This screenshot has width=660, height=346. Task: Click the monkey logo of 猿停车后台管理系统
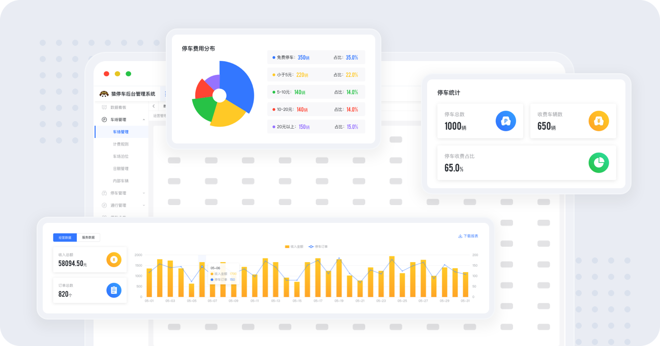[x=104, y=94]
